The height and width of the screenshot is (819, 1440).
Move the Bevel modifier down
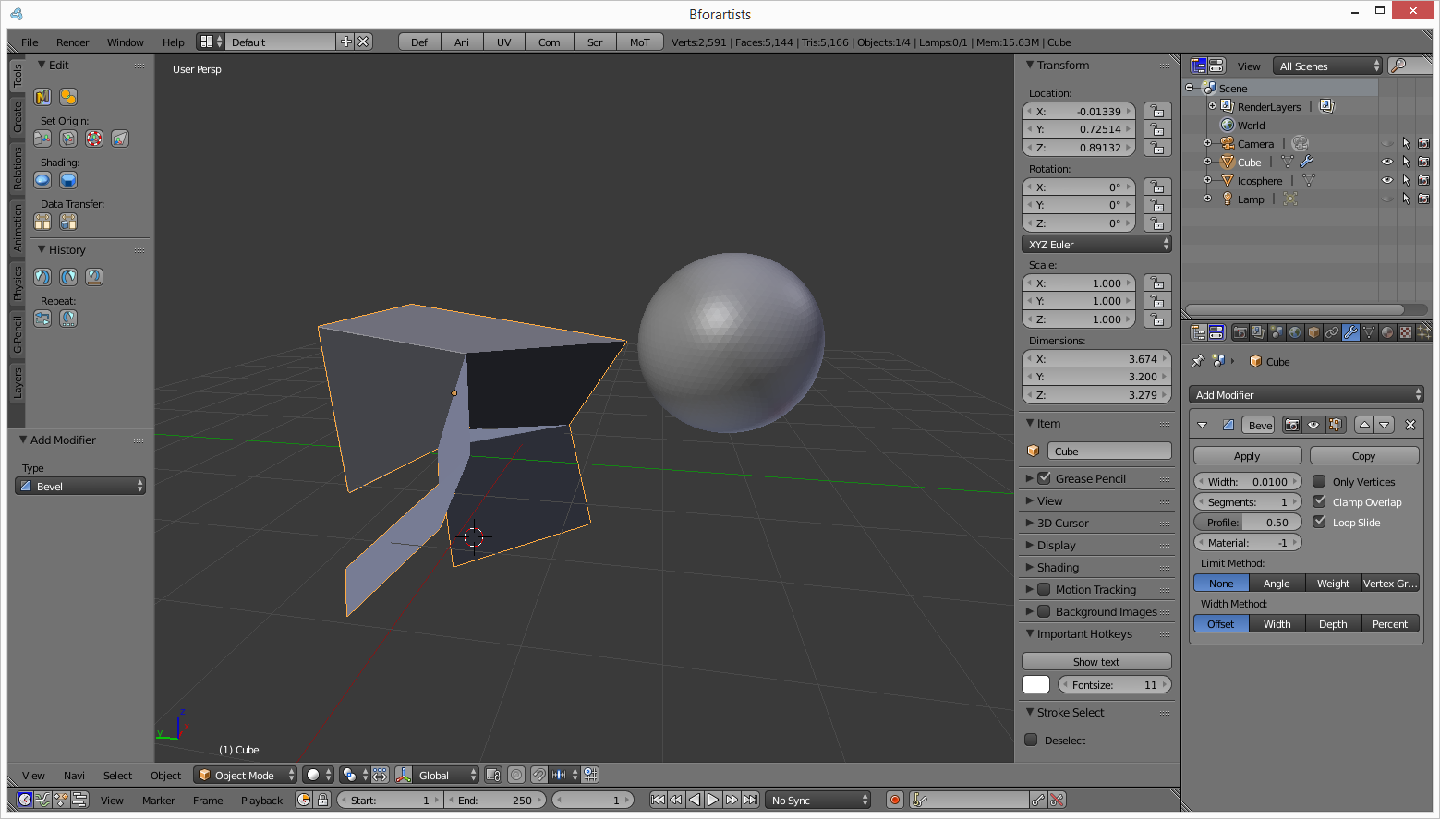[1384, 425]
